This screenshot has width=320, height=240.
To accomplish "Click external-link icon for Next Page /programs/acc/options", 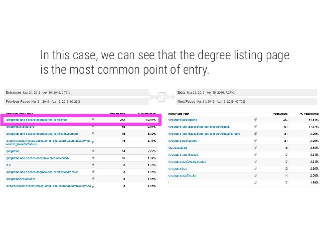I will coord(255,120).
